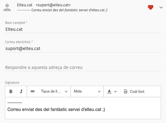Switch editor to Codi font view

point(134,91)
